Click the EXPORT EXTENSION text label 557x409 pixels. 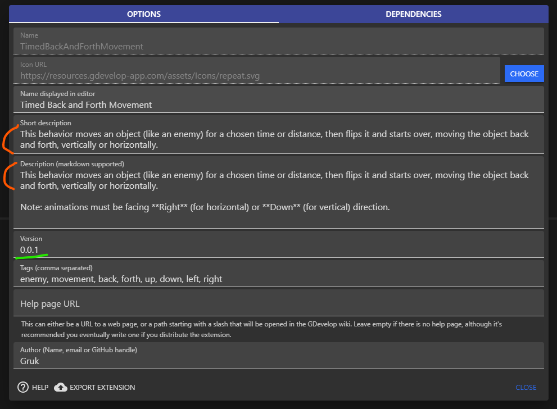click(102, 387)
